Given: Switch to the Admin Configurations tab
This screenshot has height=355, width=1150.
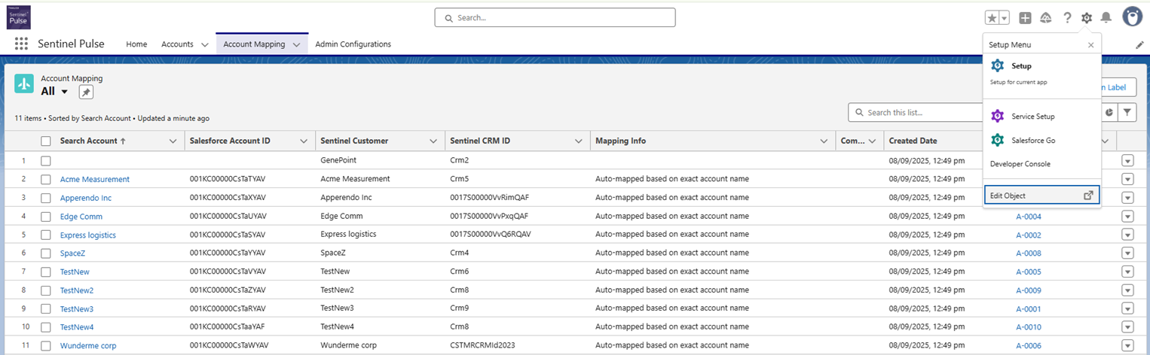Looking at the screenshot, I should (x=353, y=44).
